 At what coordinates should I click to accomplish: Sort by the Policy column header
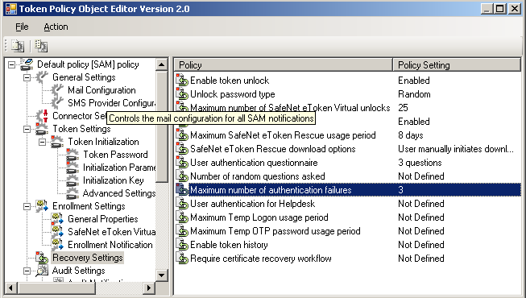(x=284, y=64)
